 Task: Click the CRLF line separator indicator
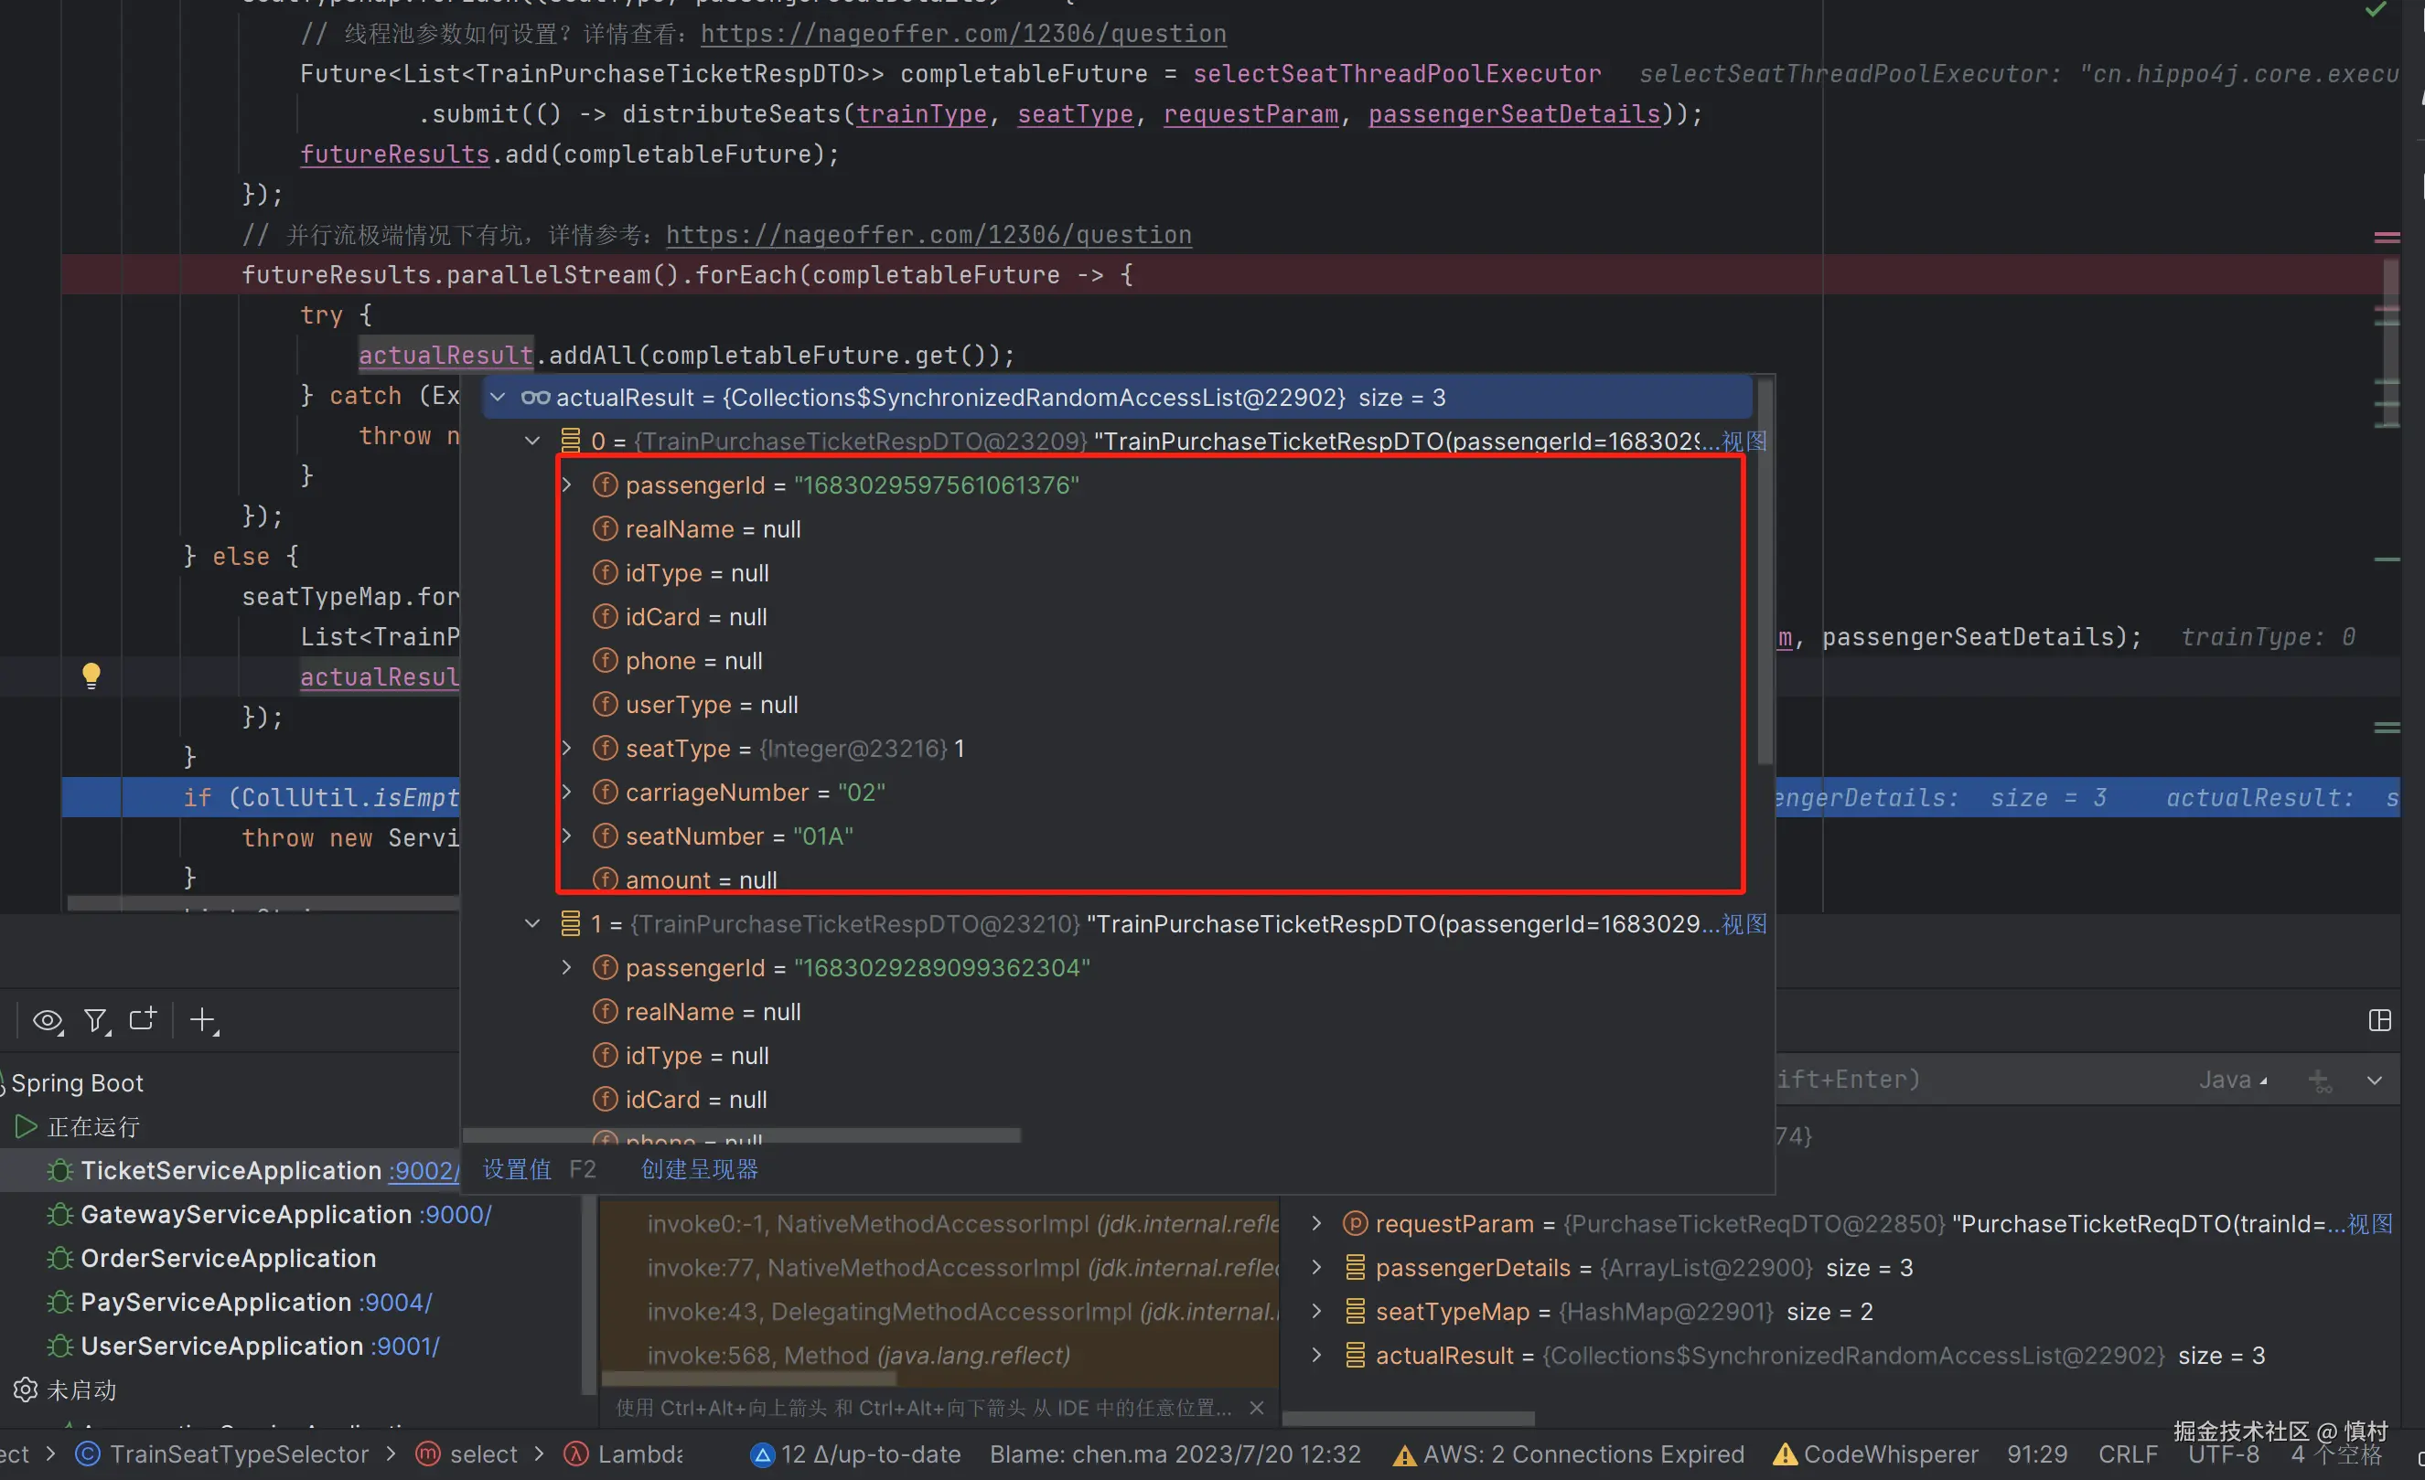click(x=2127, y=1454)
